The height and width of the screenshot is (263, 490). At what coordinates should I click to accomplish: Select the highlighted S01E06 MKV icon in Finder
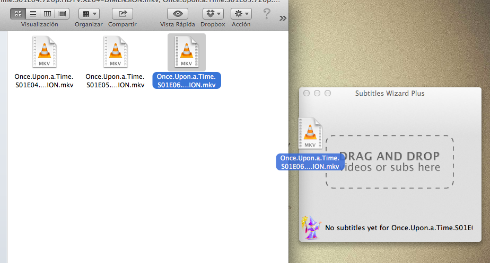186,52
